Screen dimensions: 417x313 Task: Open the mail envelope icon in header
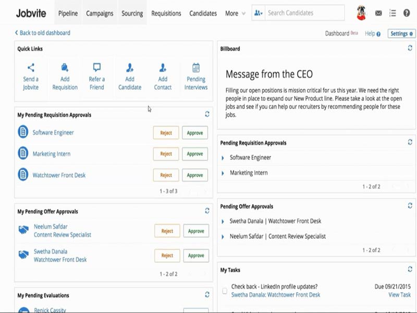(x=378, y=13)
